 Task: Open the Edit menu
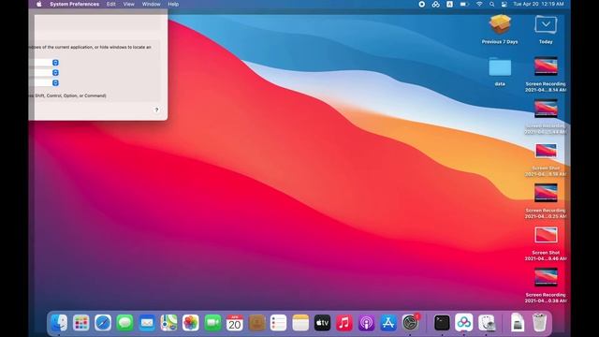111,4
